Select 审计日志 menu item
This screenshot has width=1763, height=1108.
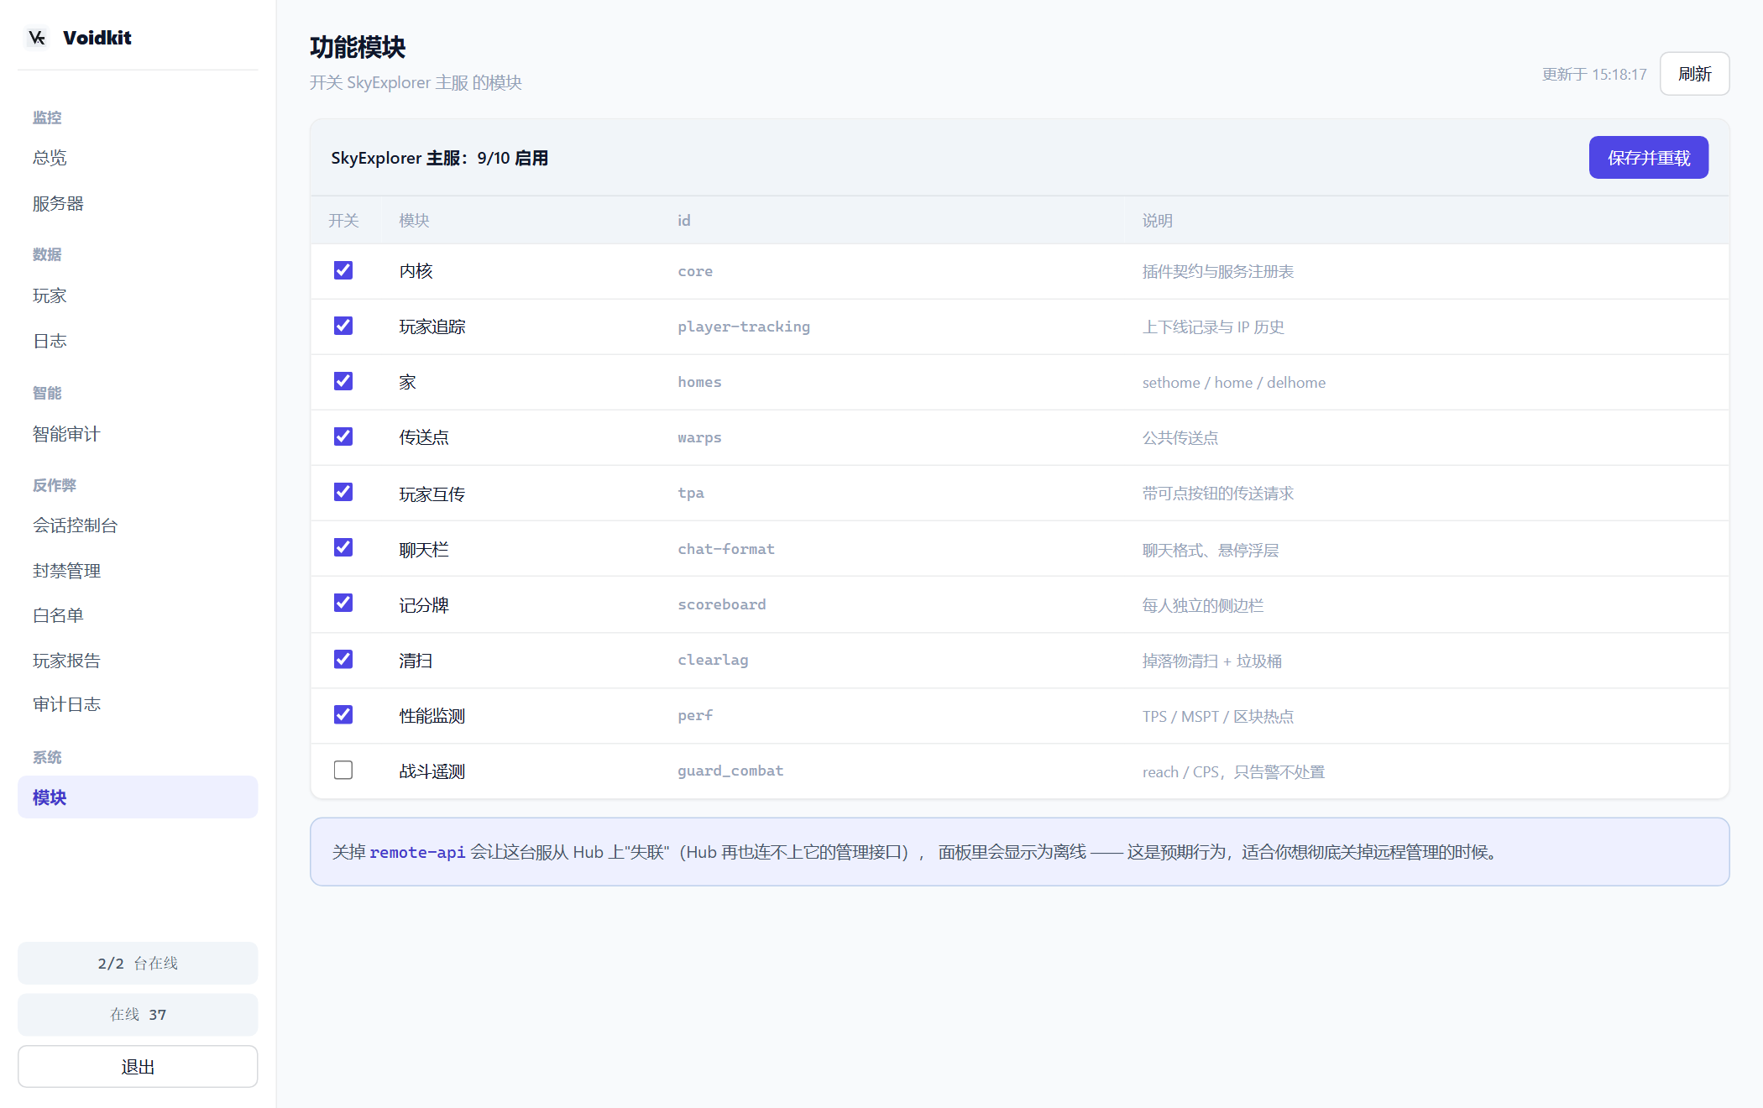[x=138, y=704]
